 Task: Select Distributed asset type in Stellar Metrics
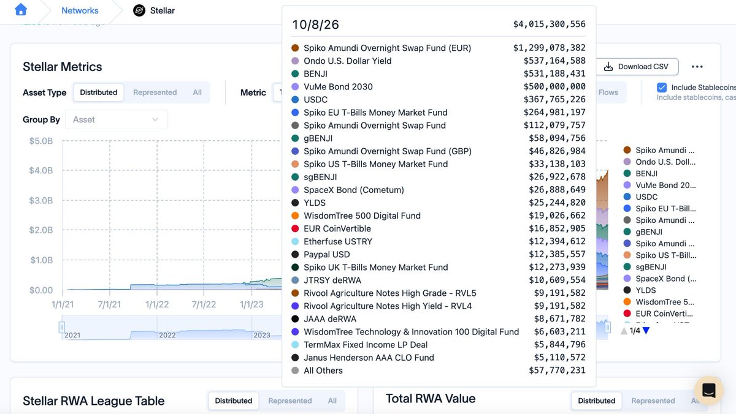(x=98, y=92)
